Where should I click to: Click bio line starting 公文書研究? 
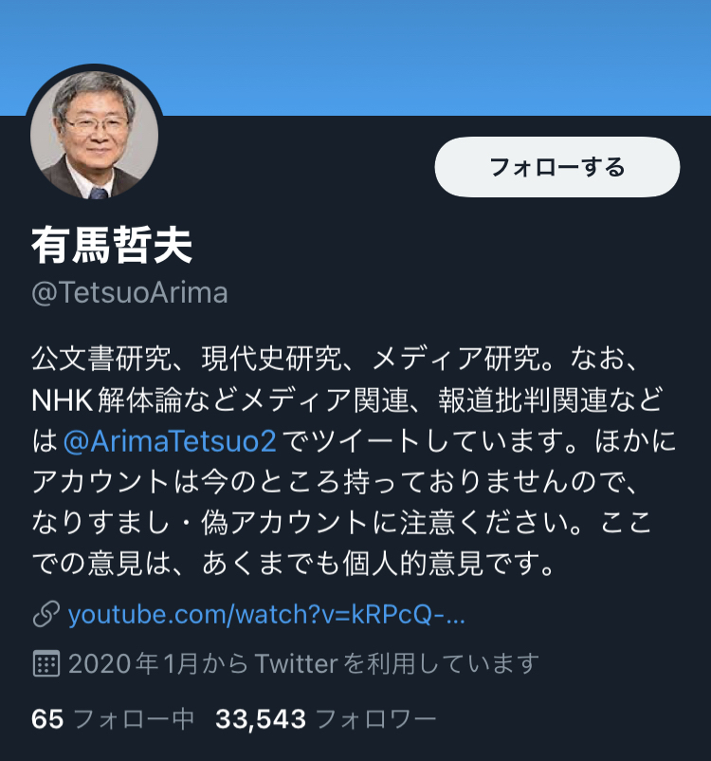335,359
